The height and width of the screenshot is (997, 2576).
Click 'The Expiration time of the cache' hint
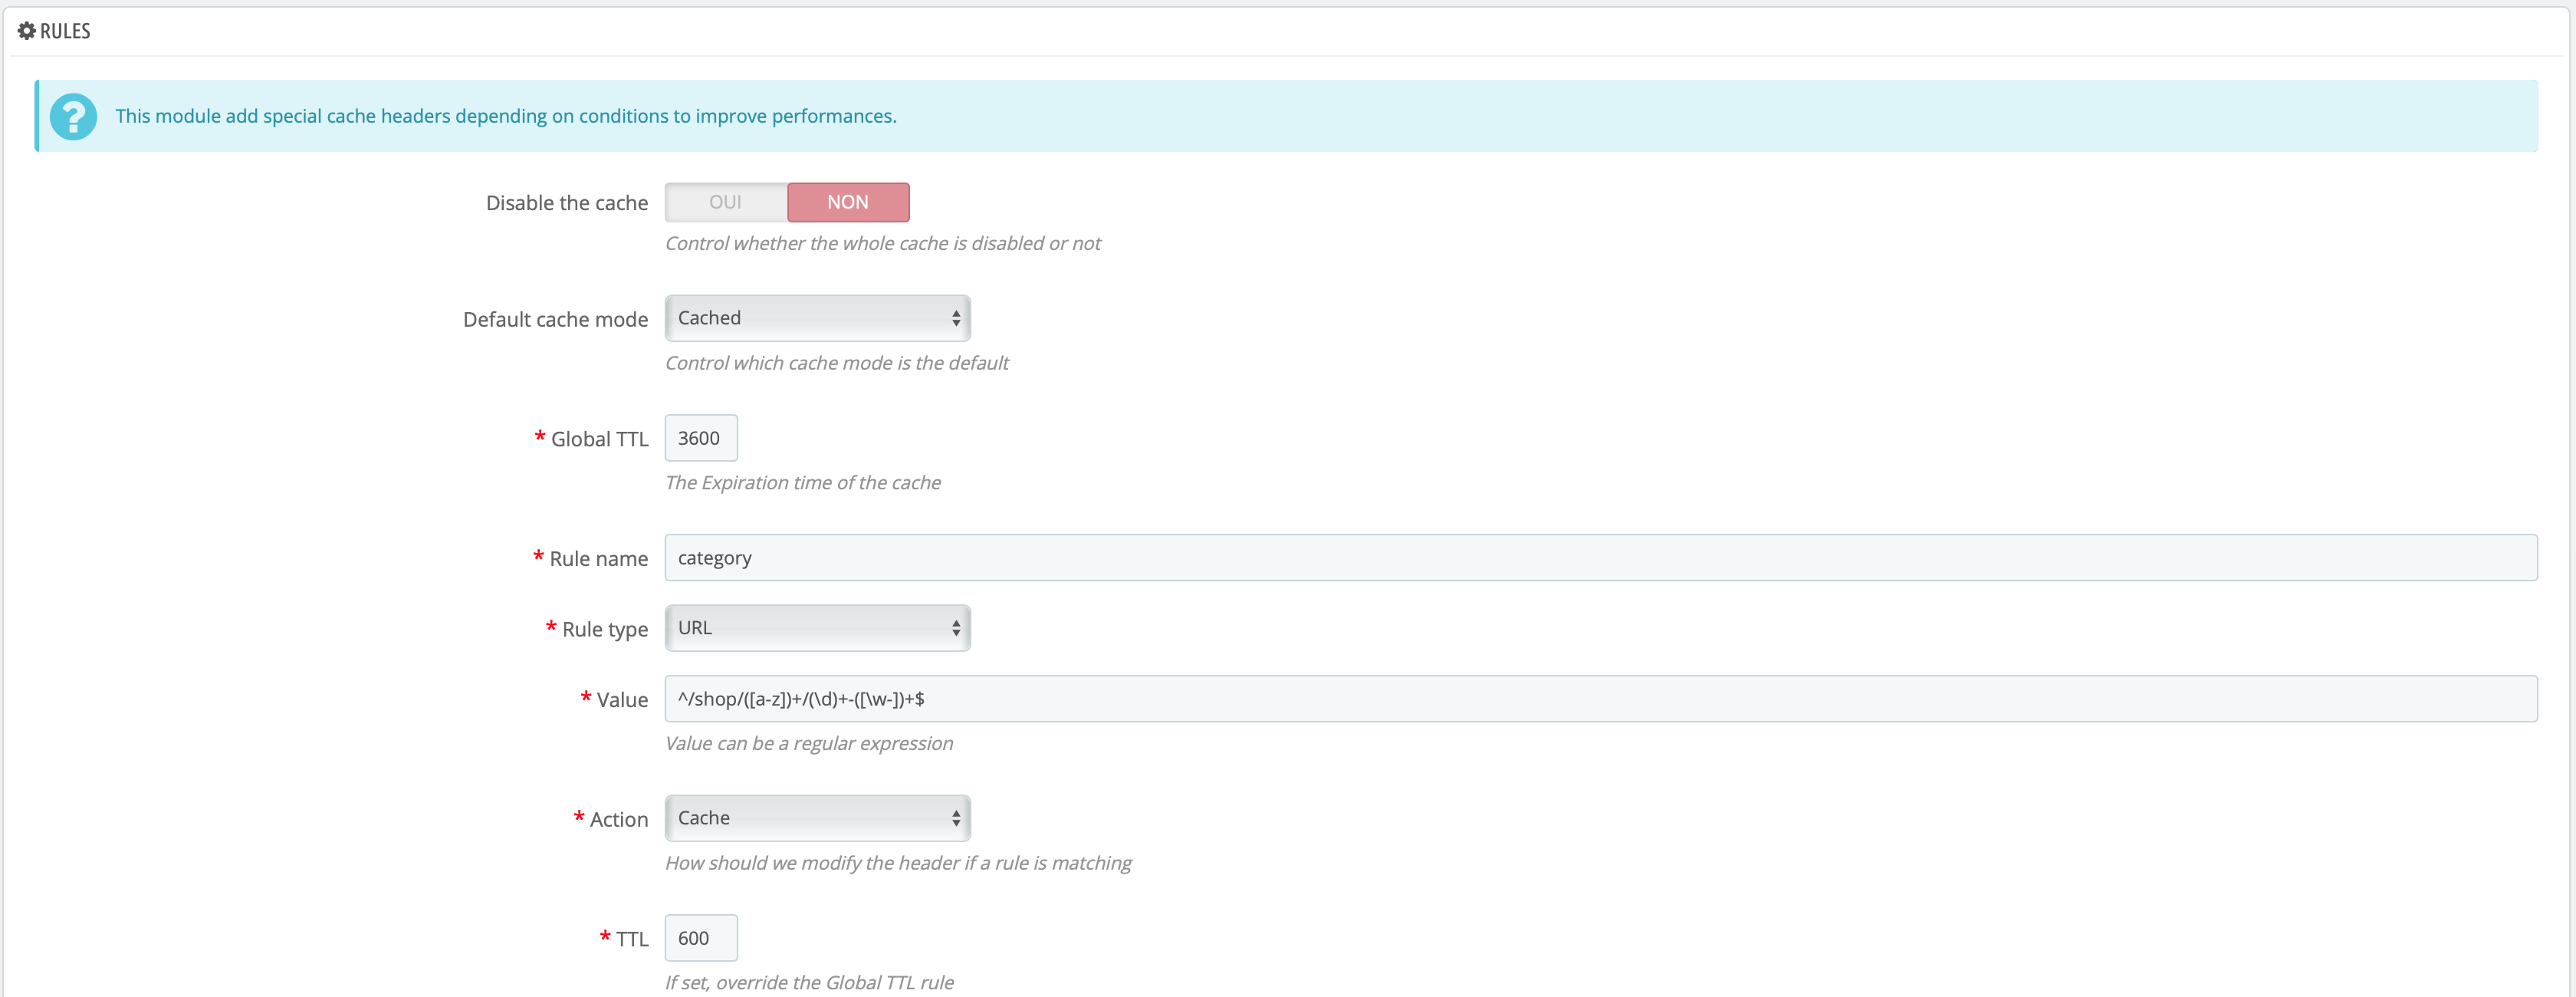803,483
